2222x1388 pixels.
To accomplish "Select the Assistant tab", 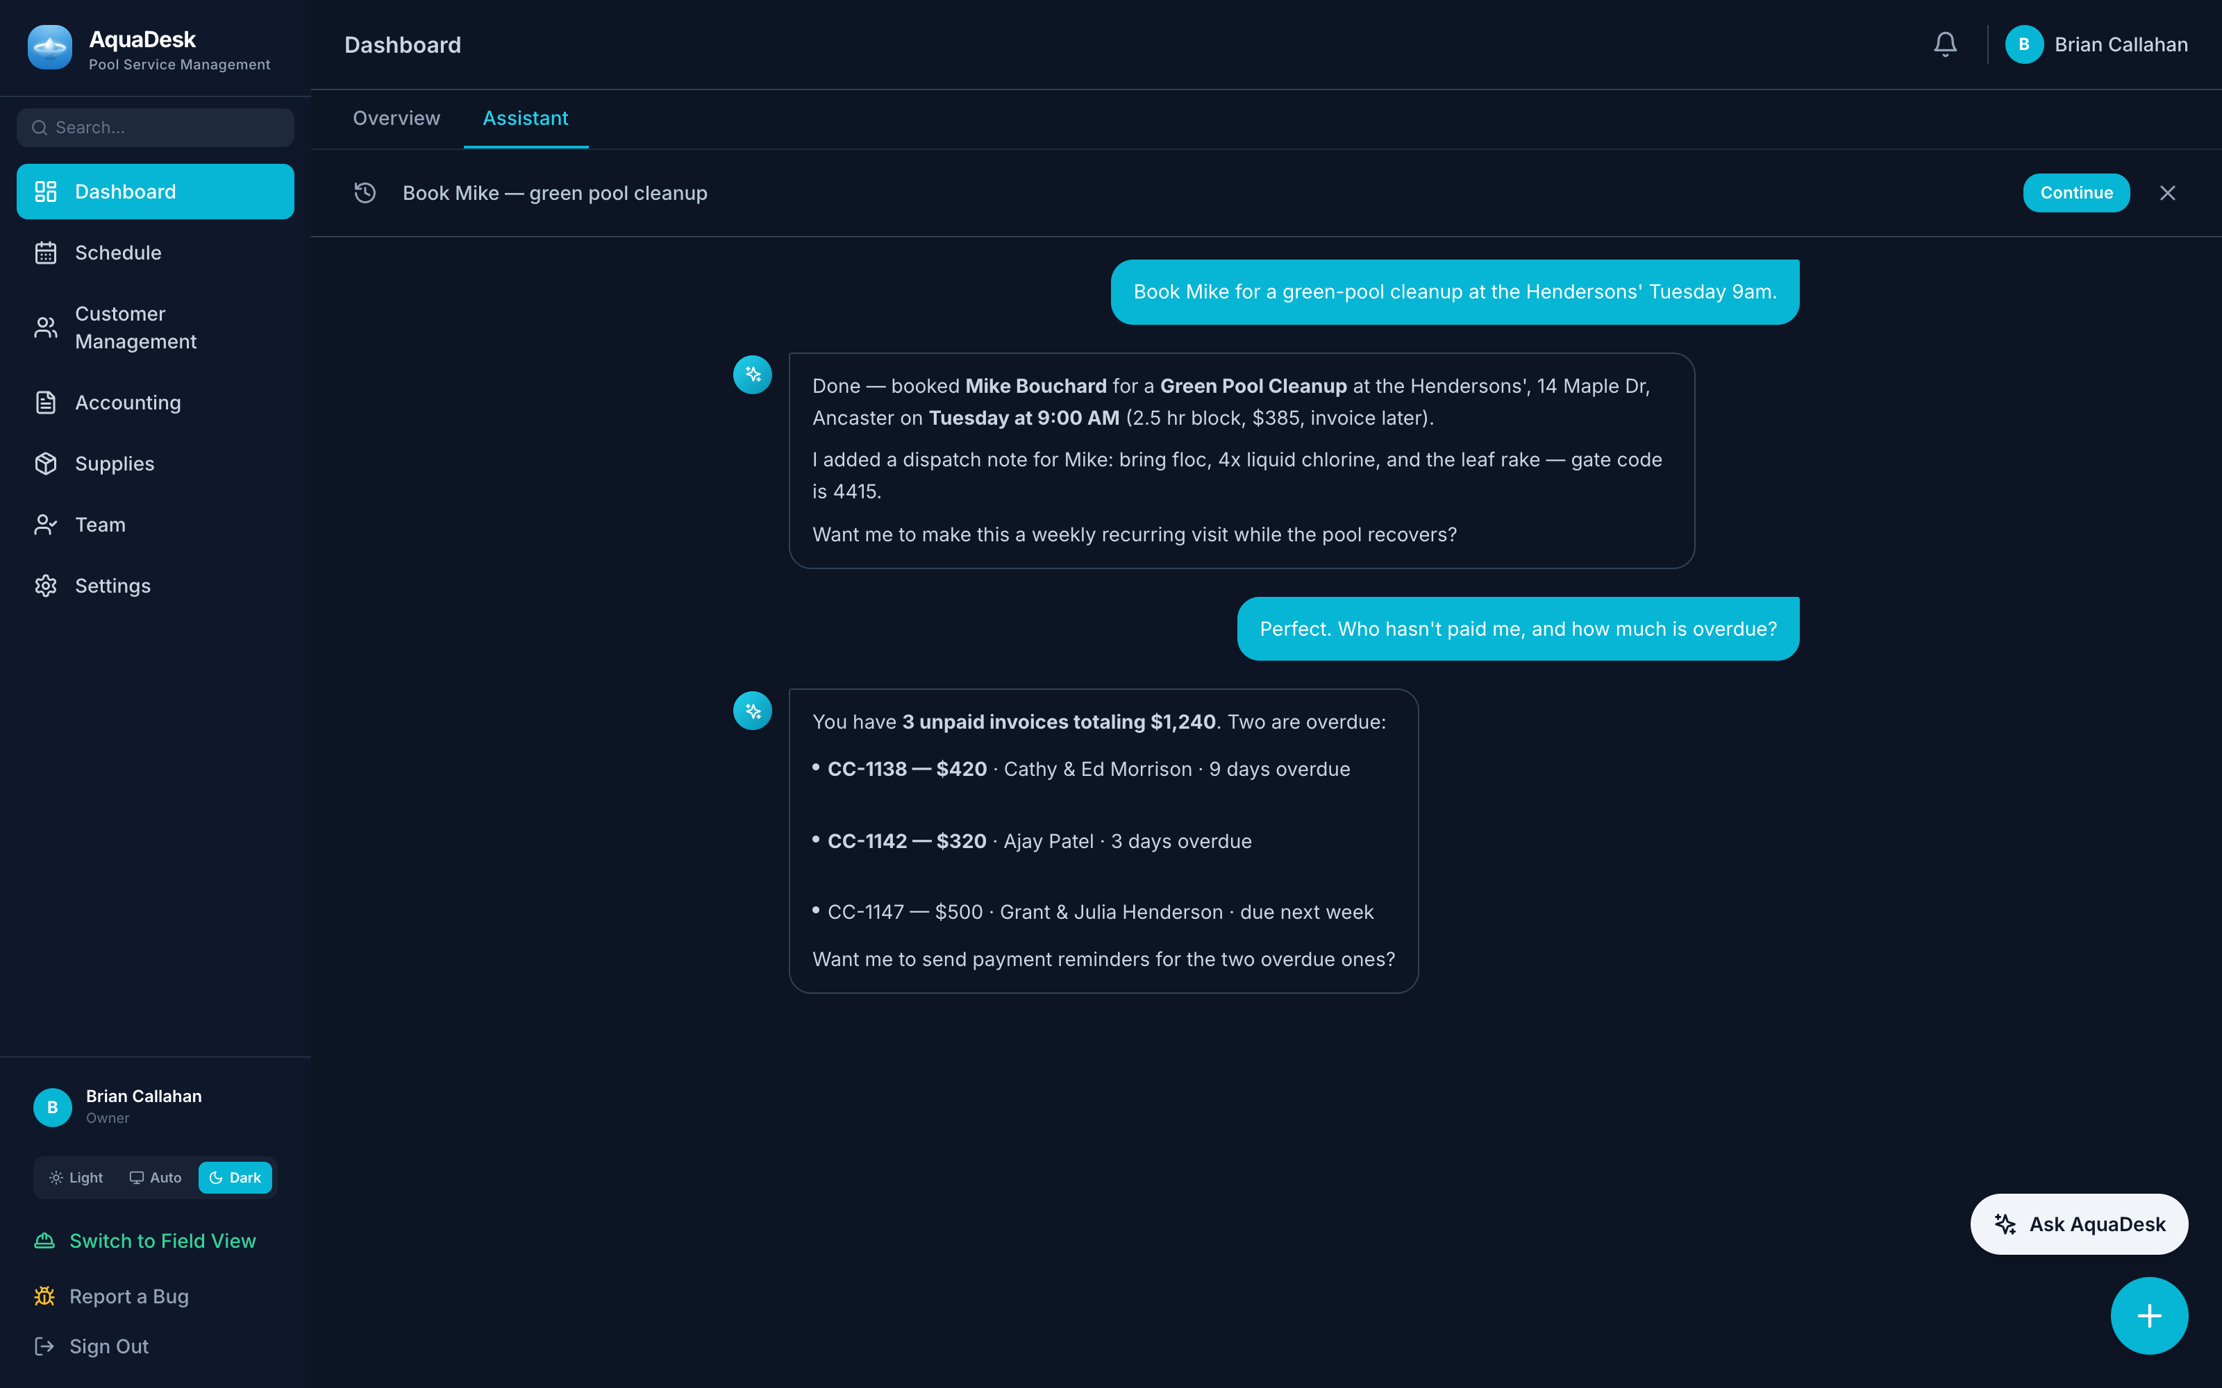I will [525, 119].
